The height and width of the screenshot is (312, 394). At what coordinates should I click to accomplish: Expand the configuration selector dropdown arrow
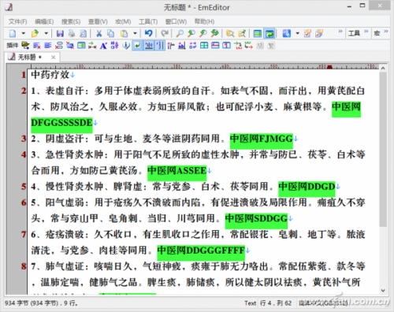(x=298, y=33)
